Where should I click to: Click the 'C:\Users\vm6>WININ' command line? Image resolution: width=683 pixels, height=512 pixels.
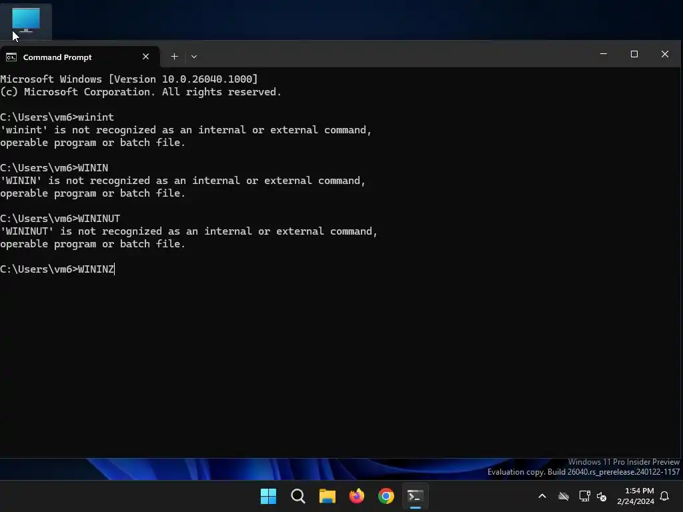[54, 167]
